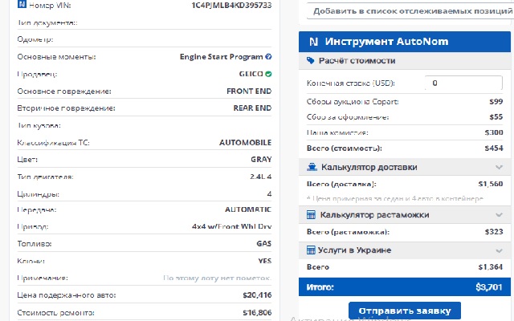Click the calculator icon by Калькулятор растаможки
Image resolution: width=514 pixels, height=321 pixels.
[311, 215]
